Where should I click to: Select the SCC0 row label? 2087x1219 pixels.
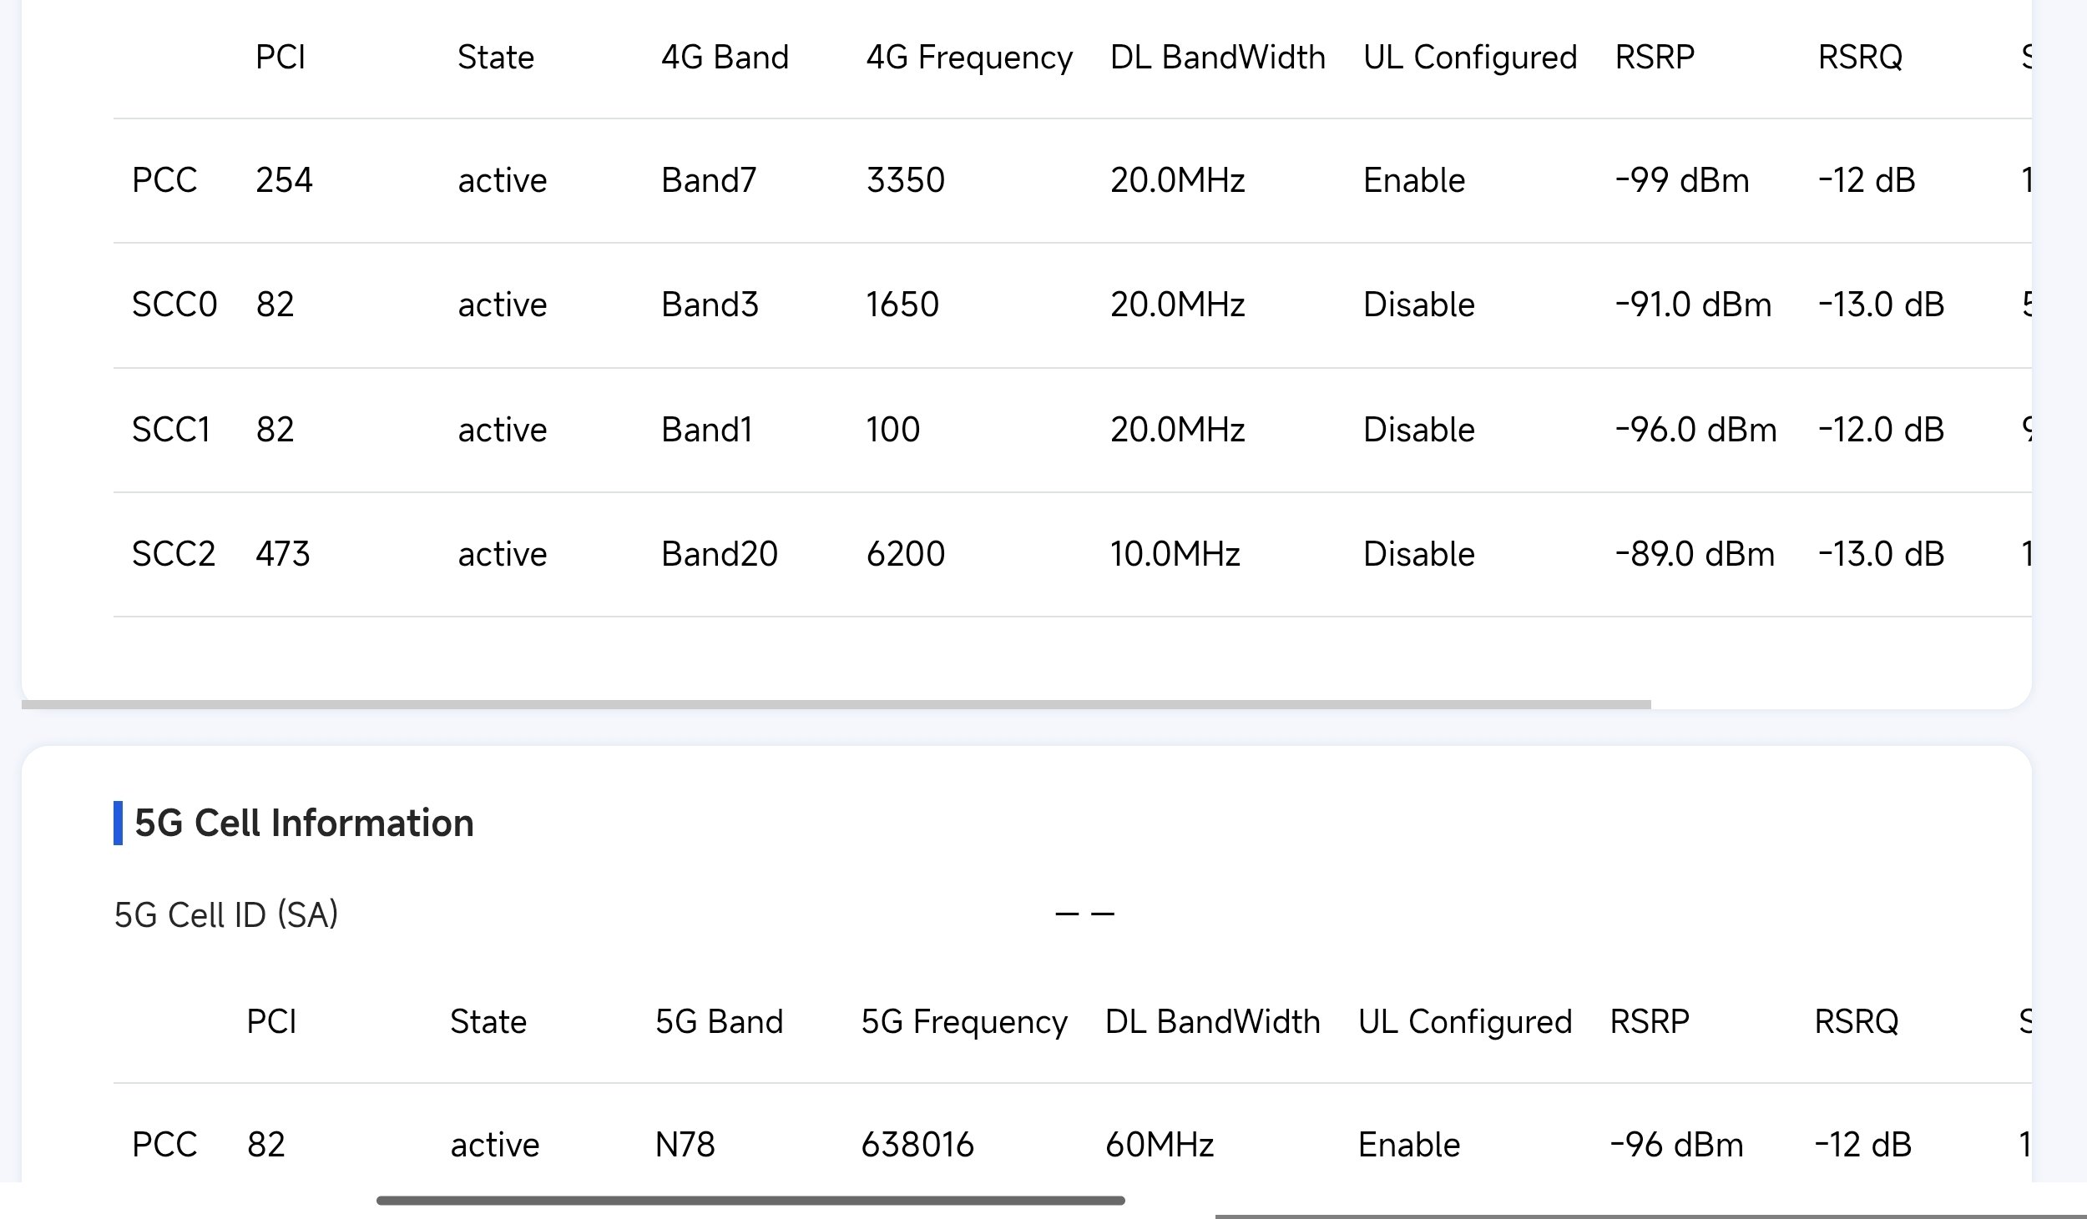[174, 305]
